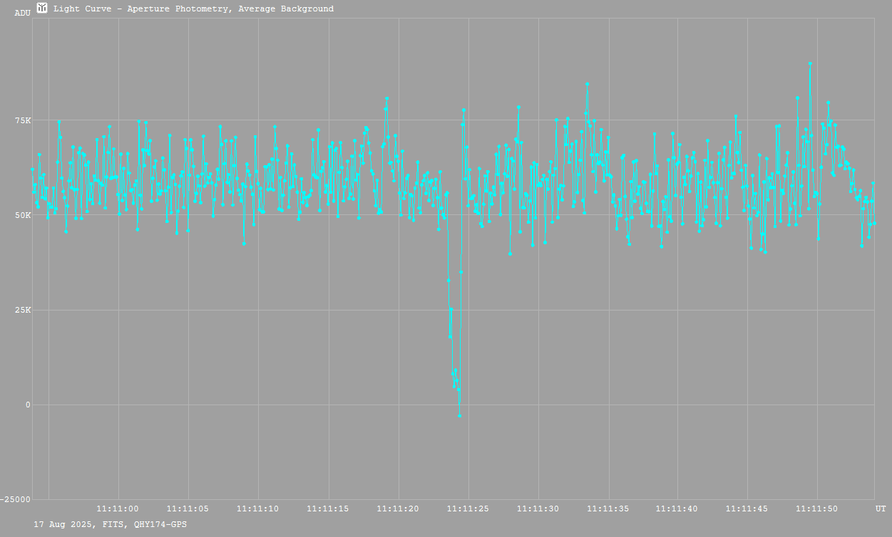Click the -25000 label on the vertical axis
The image size is (892, 537).
coord(16,499)
